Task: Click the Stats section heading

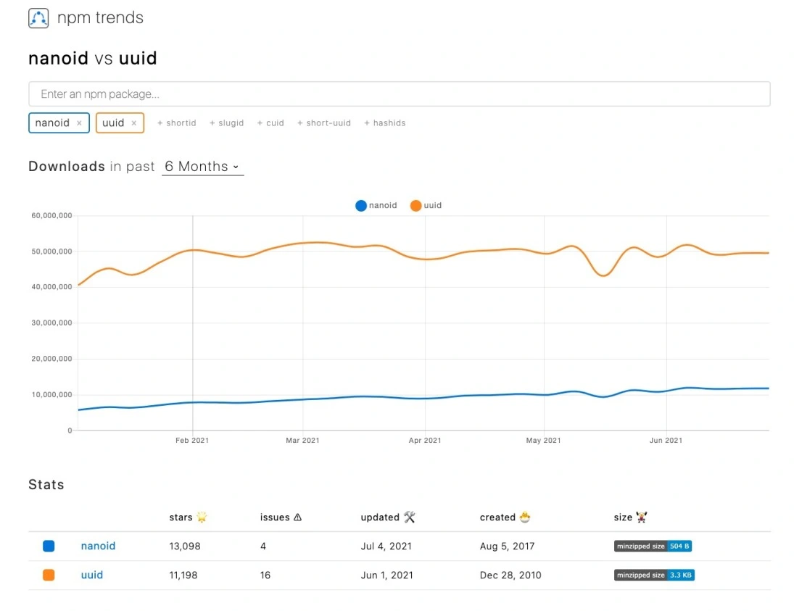Action: pos(46,484)
